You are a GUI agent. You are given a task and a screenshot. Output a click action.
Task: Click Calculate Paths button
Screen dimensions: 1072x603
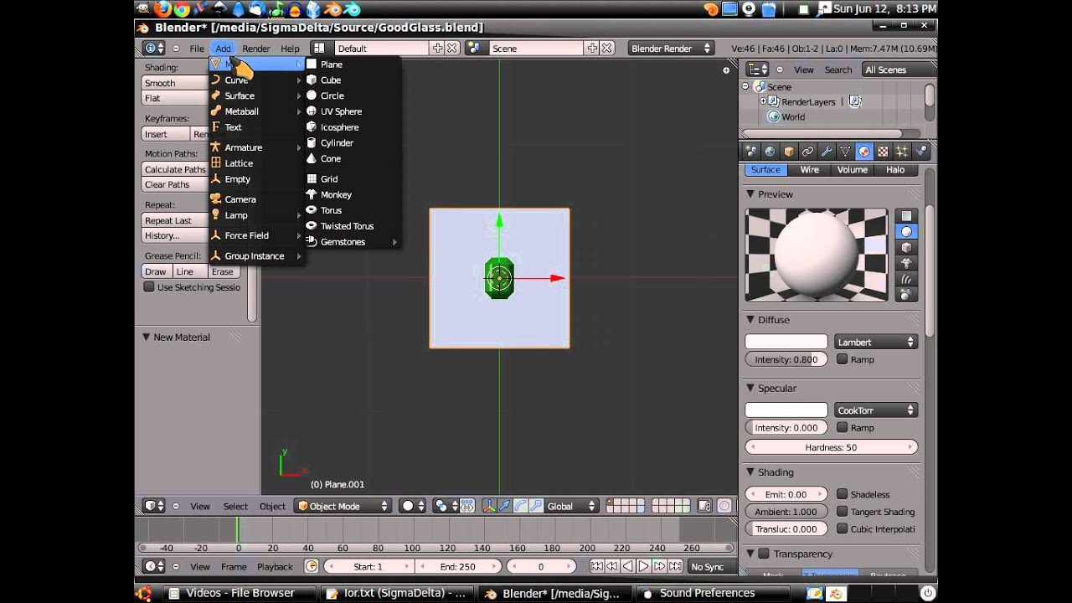[175, 169]
